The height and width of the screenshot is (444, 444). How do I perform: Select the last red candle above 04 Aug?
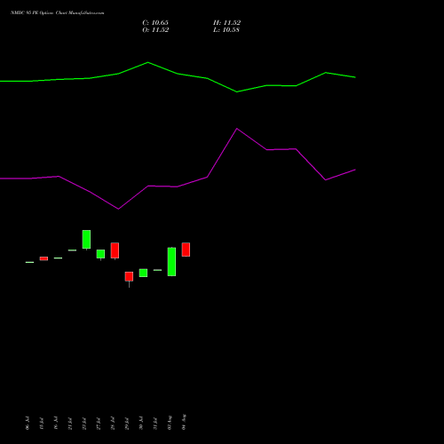186,250
